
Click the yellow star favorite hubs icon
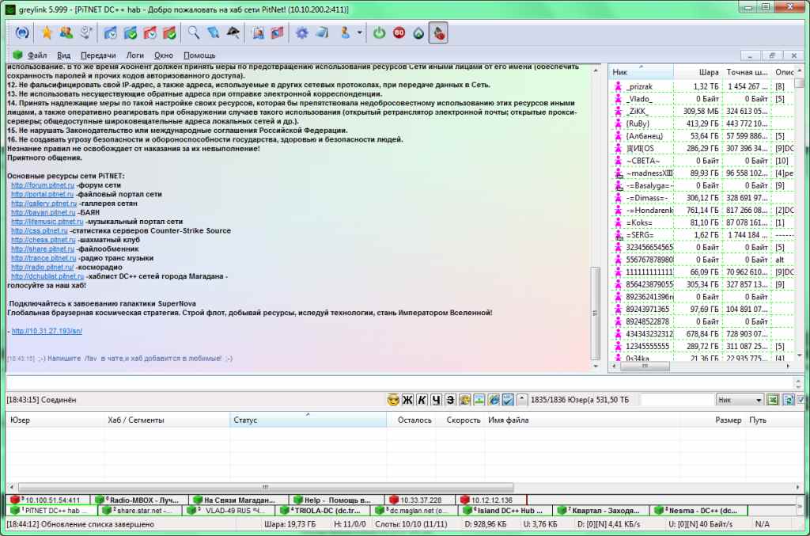[47, 33]
